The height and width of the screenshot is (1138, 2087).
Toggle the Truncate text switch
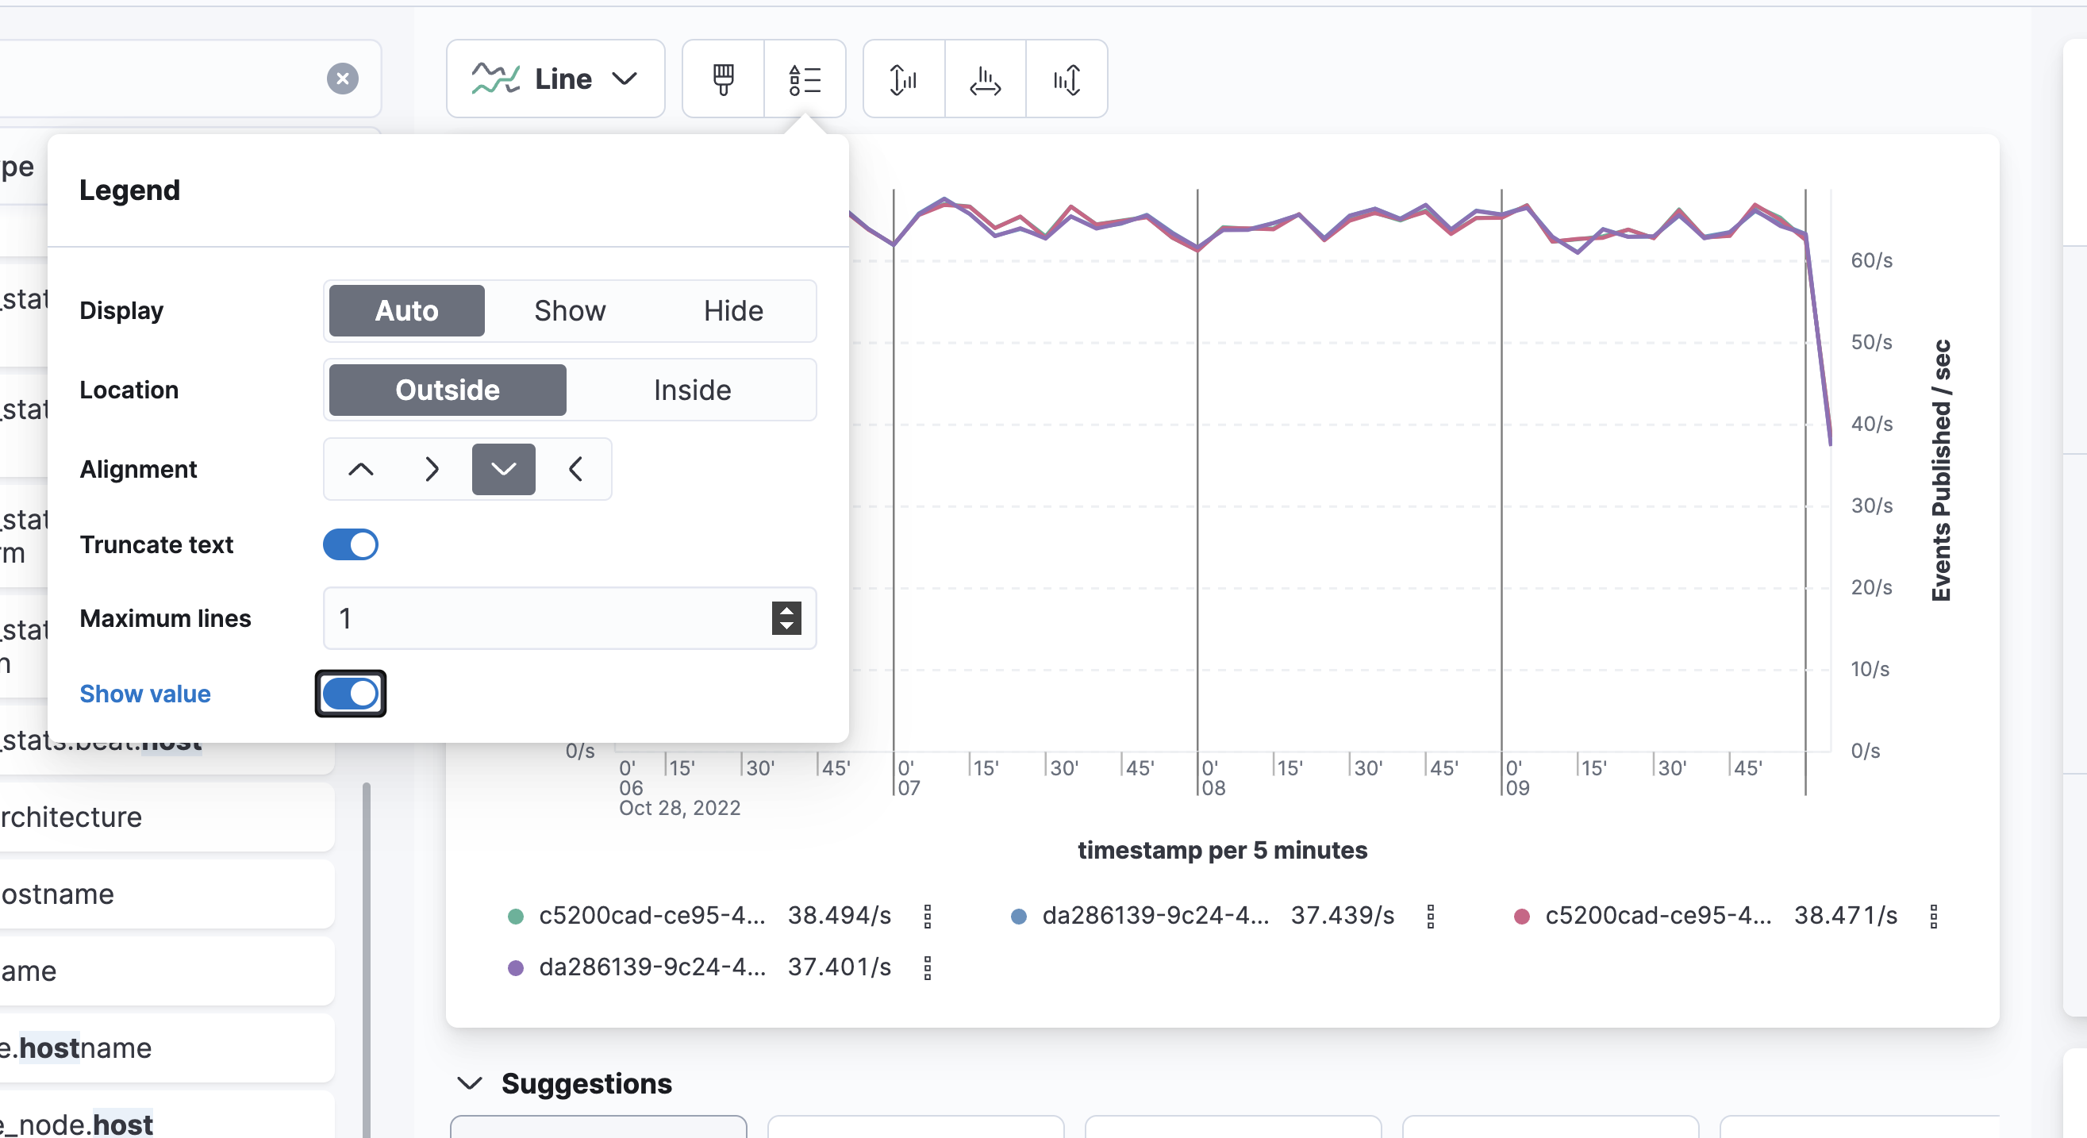pos(350,544)
